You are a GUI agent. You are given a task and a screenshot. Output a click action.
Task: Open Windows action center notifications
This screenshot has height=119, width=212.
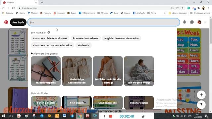[x=206, y=116]
